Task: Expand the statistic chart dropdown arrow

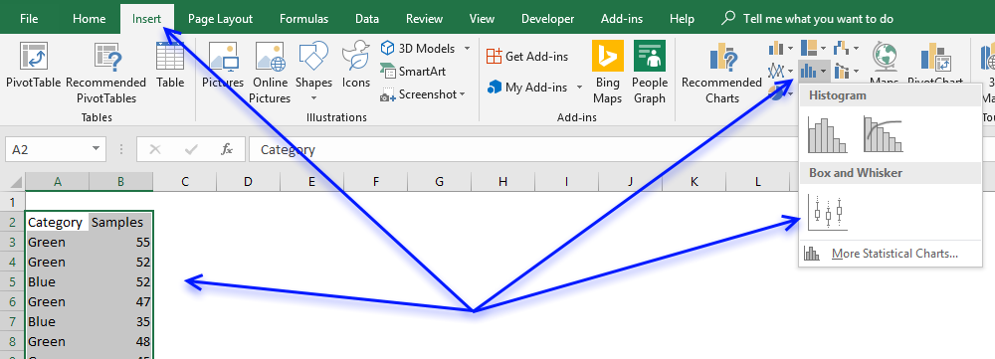Action: tap(823, 71)
